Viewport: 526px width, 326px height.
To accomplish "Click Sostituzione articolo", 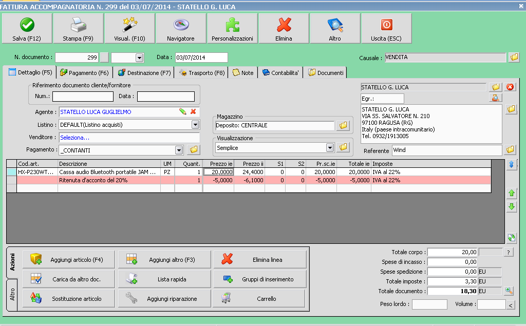I will 69,298.
